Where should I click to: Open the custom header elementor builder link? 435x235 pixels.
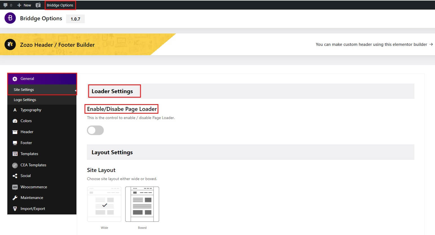point(374,44)
